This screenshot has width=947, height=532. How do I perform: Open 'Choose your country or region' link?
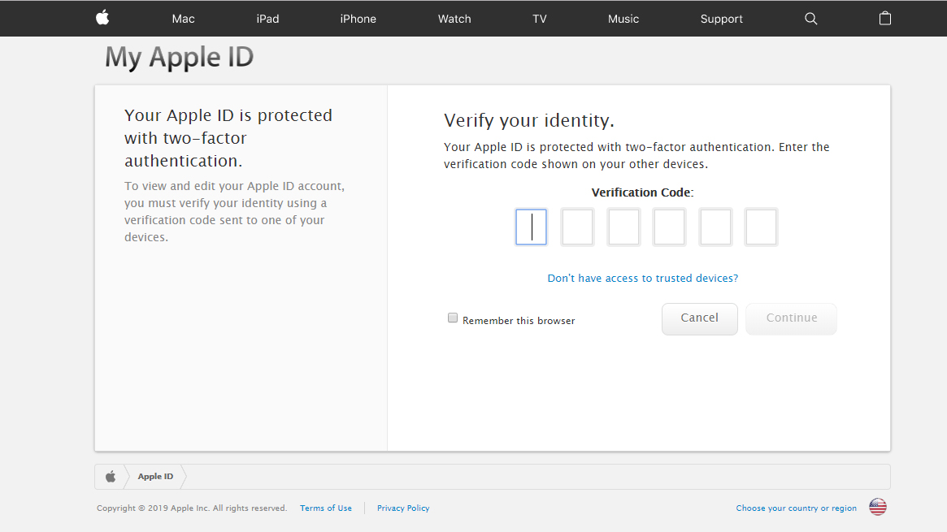tap(796, 508)
